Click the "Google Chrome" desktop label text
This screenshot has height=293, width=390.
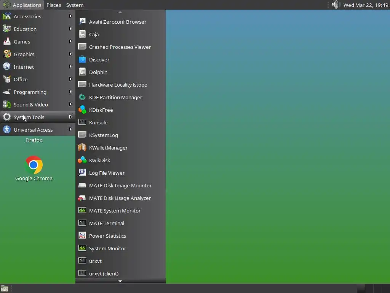click(x=34, y=179)
